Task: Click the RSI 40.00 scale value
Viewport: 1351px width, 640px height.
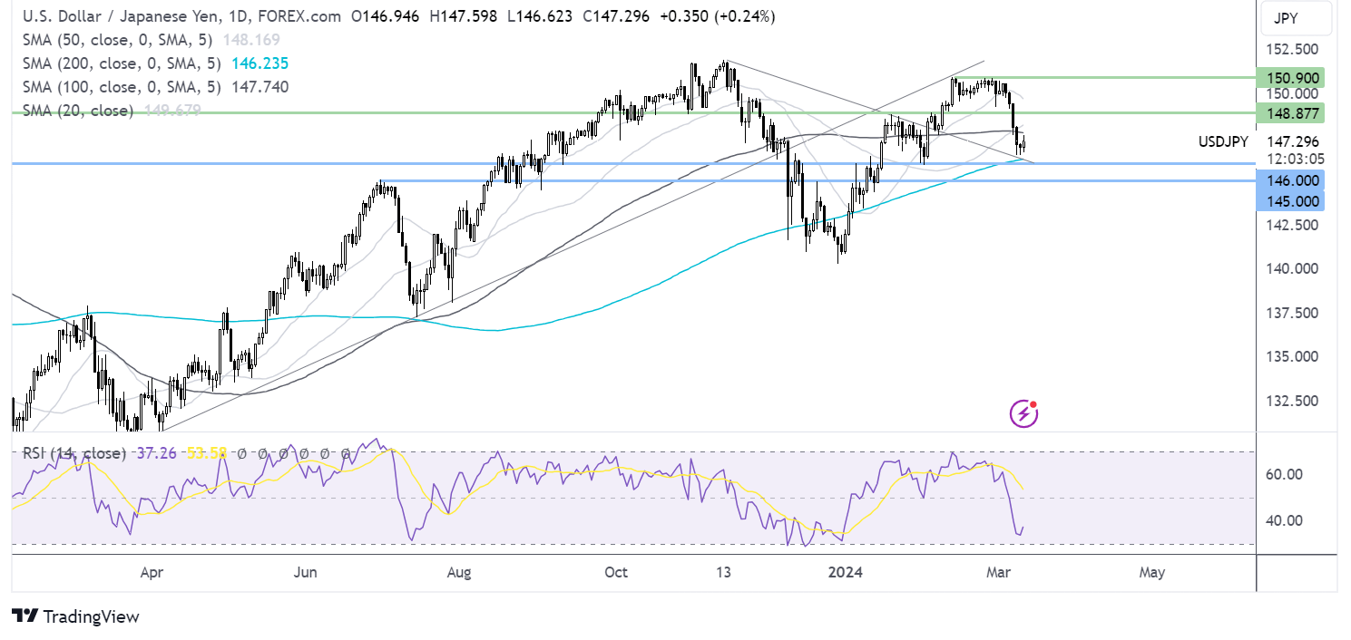Action: [x=1286, y=520]
